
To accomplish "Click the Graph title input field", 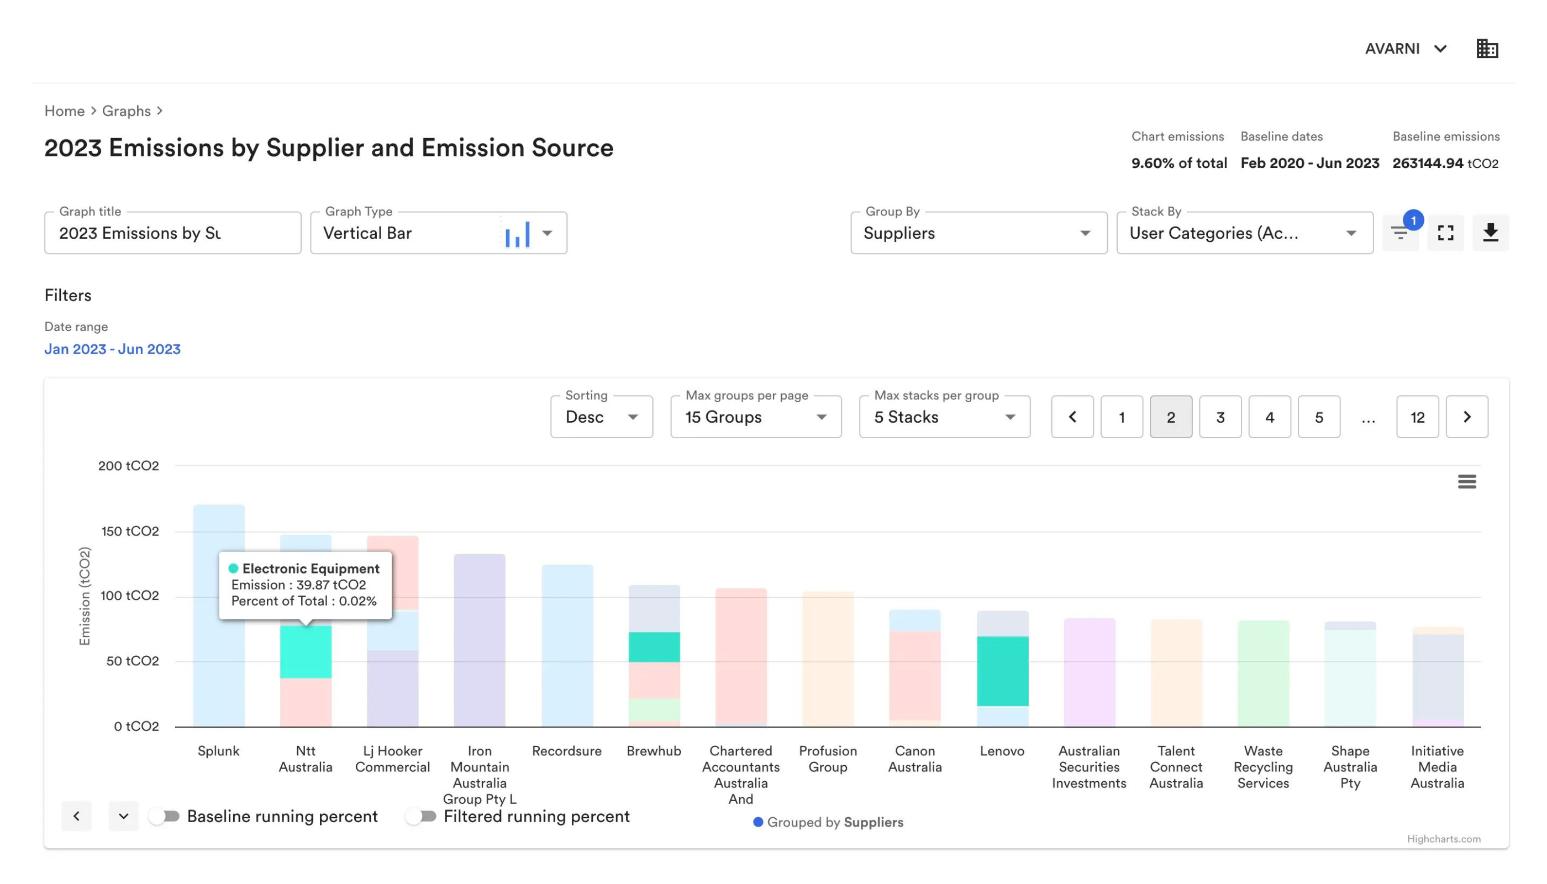I will coord(172,233).
